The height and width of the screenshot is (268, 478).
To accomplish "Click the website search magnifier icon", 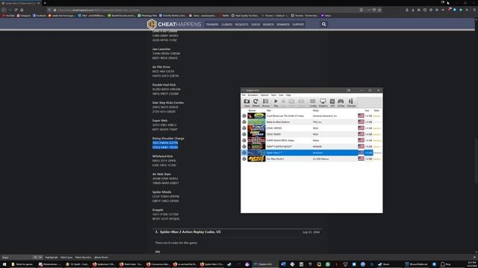I will pos(323,25).
